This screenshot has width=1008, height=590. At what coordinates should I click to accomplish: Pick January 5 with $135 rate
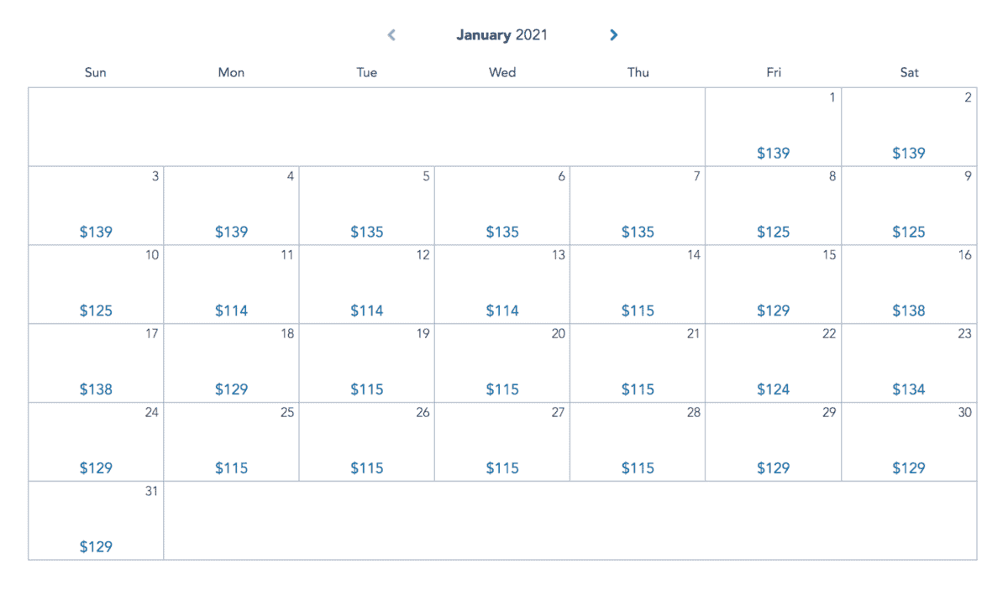click(367, 206)
